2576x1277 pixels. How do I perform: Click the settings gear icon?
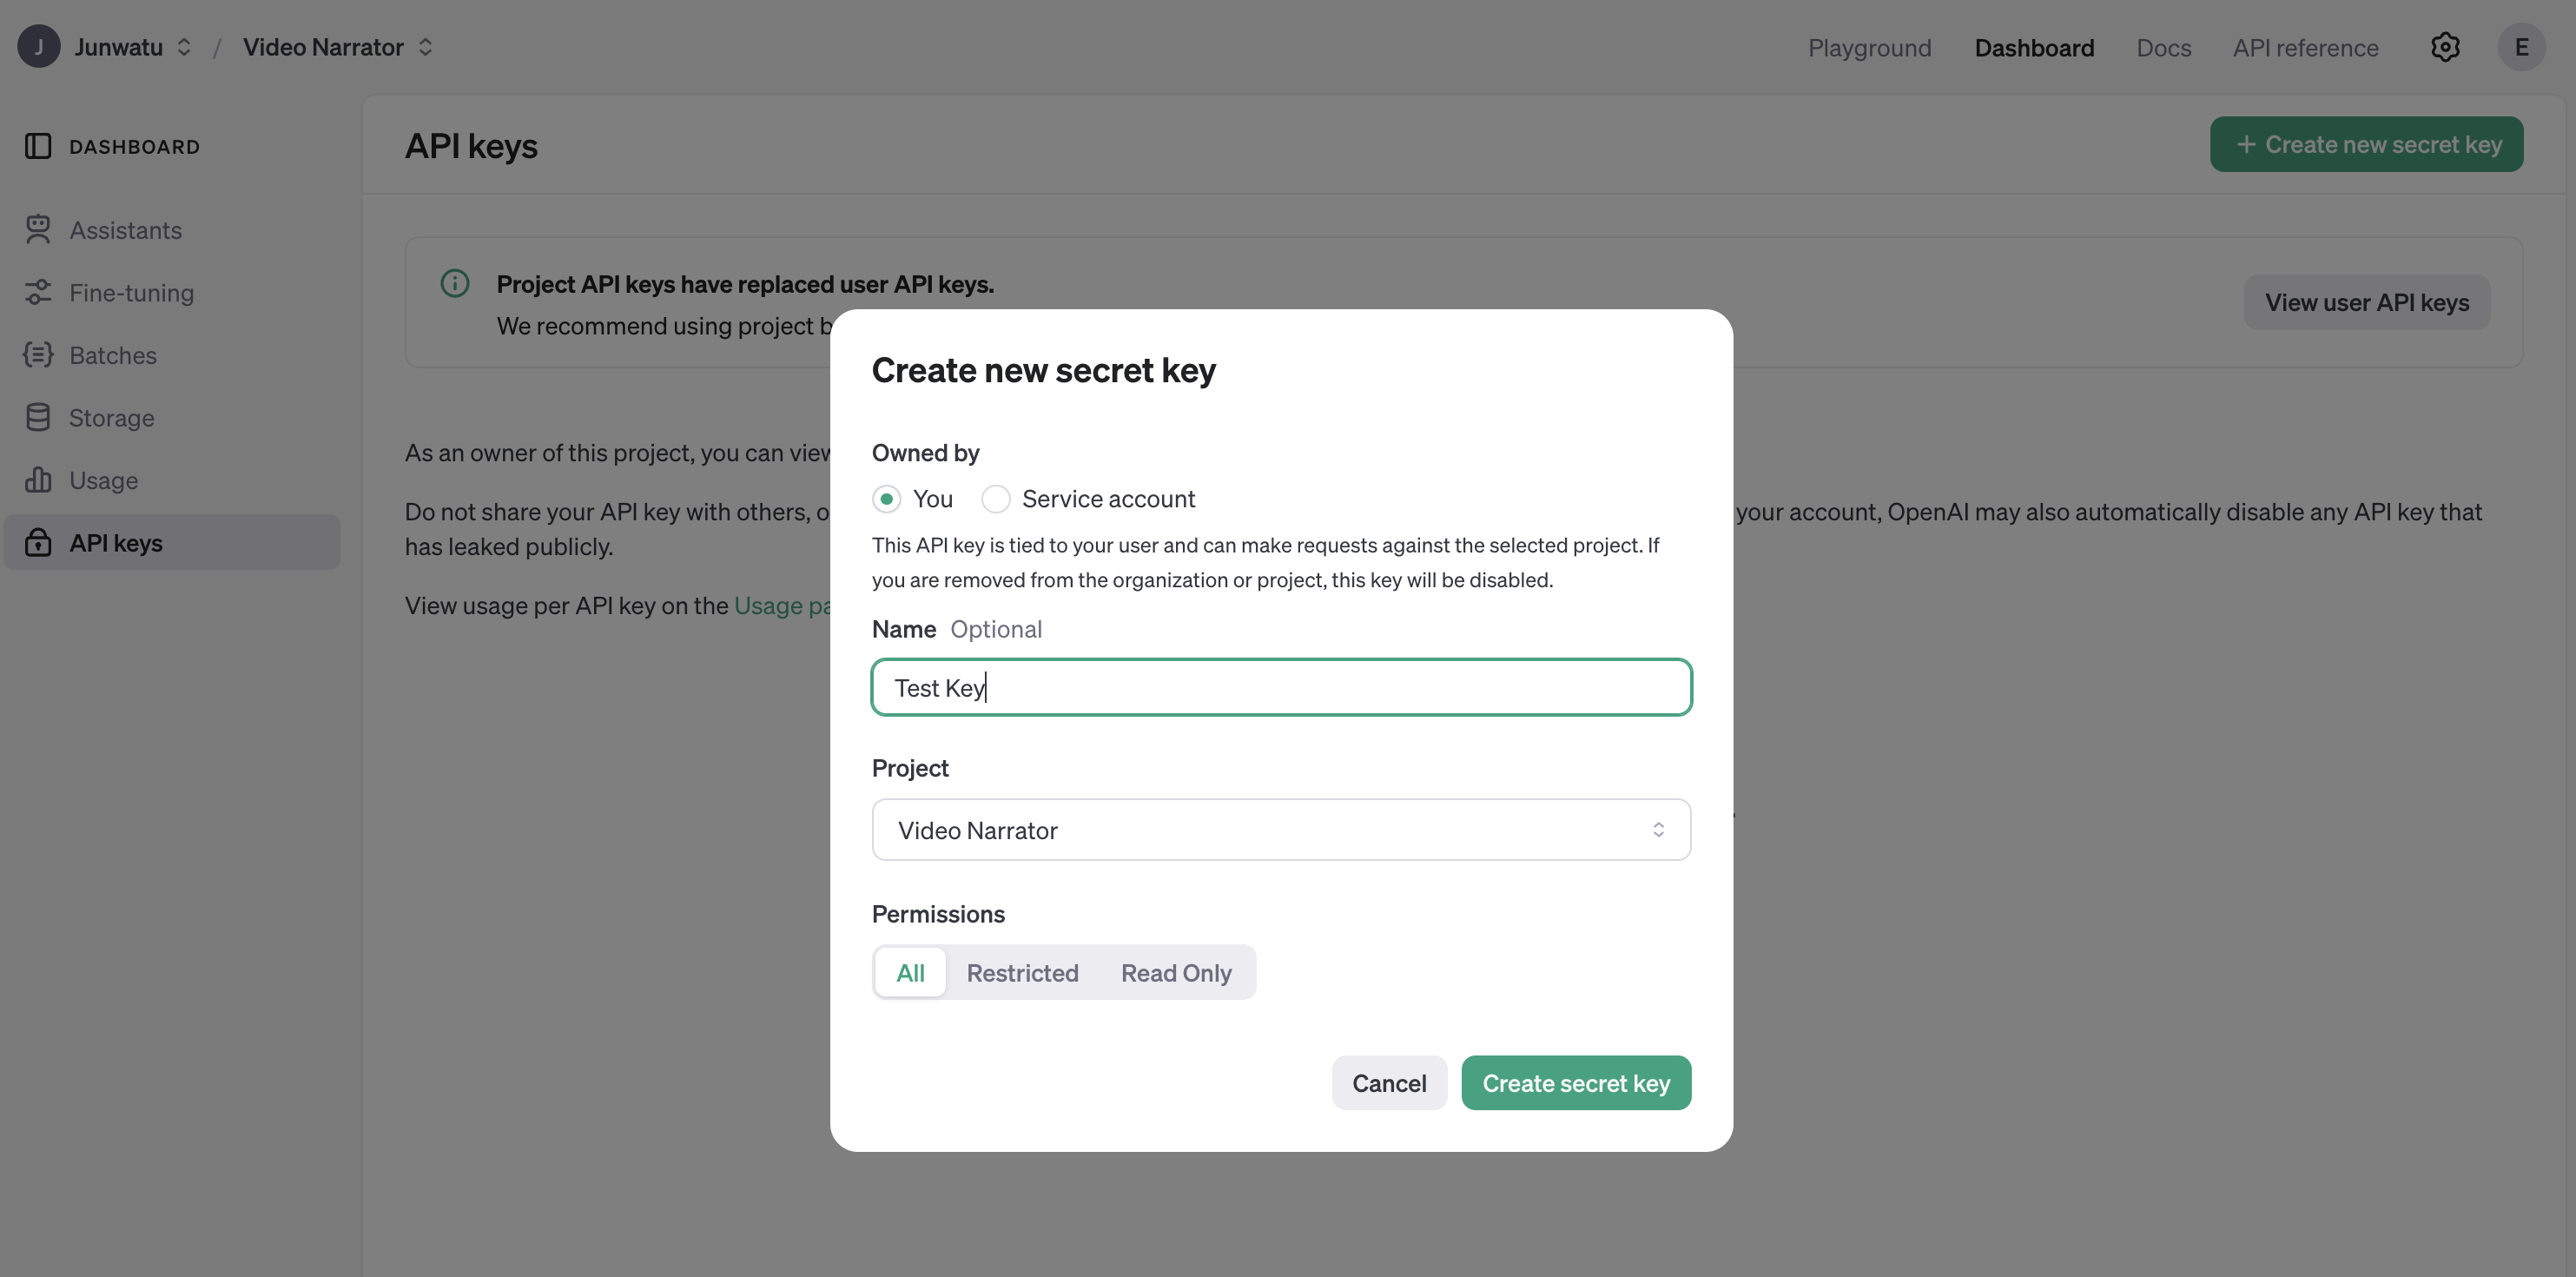click(2444, 47)
